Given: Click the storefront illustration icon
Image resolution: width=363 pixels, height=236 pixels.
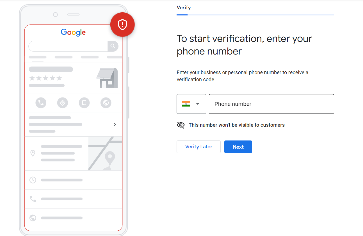Looking at the screenshot, I should pyautogui.click(x=107, y=78).
